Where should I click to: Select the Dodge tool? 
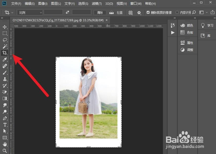(5, 112)
